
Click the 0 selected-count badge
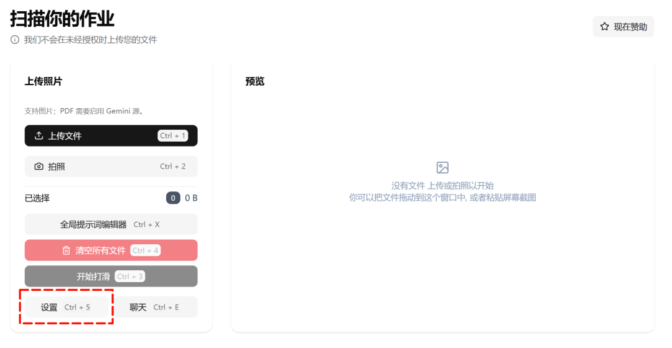click(173, 198)
